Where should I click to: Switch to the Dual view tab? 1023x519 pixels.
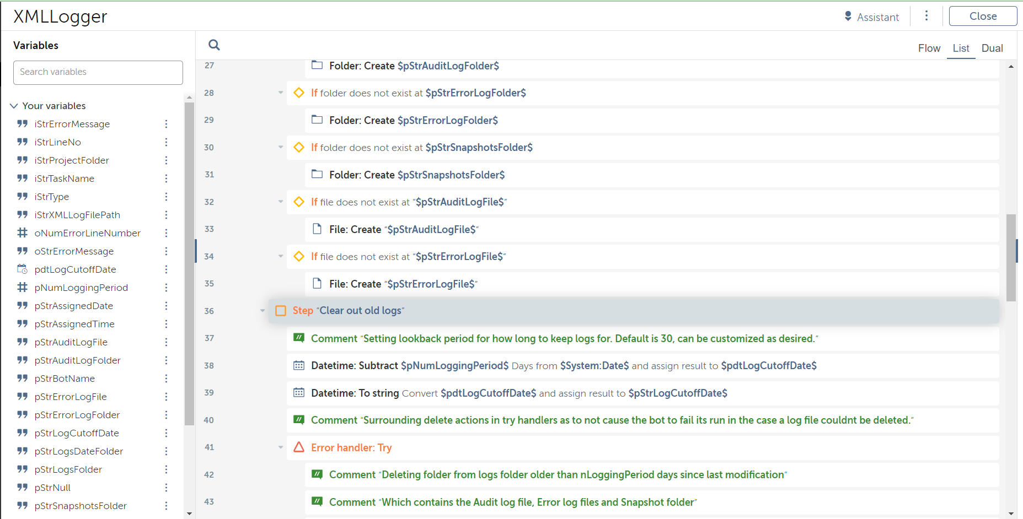point(992,48)
